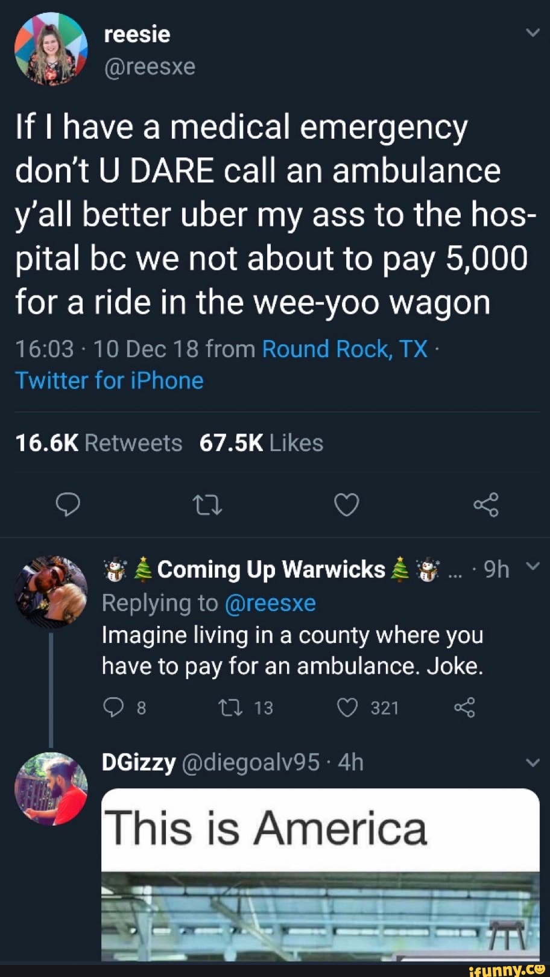The height and width of the screenshot is (977, 550).
Task: Share the Coming Up Warwicks reply
Action: pyautogui.click(x=464, y=707)
